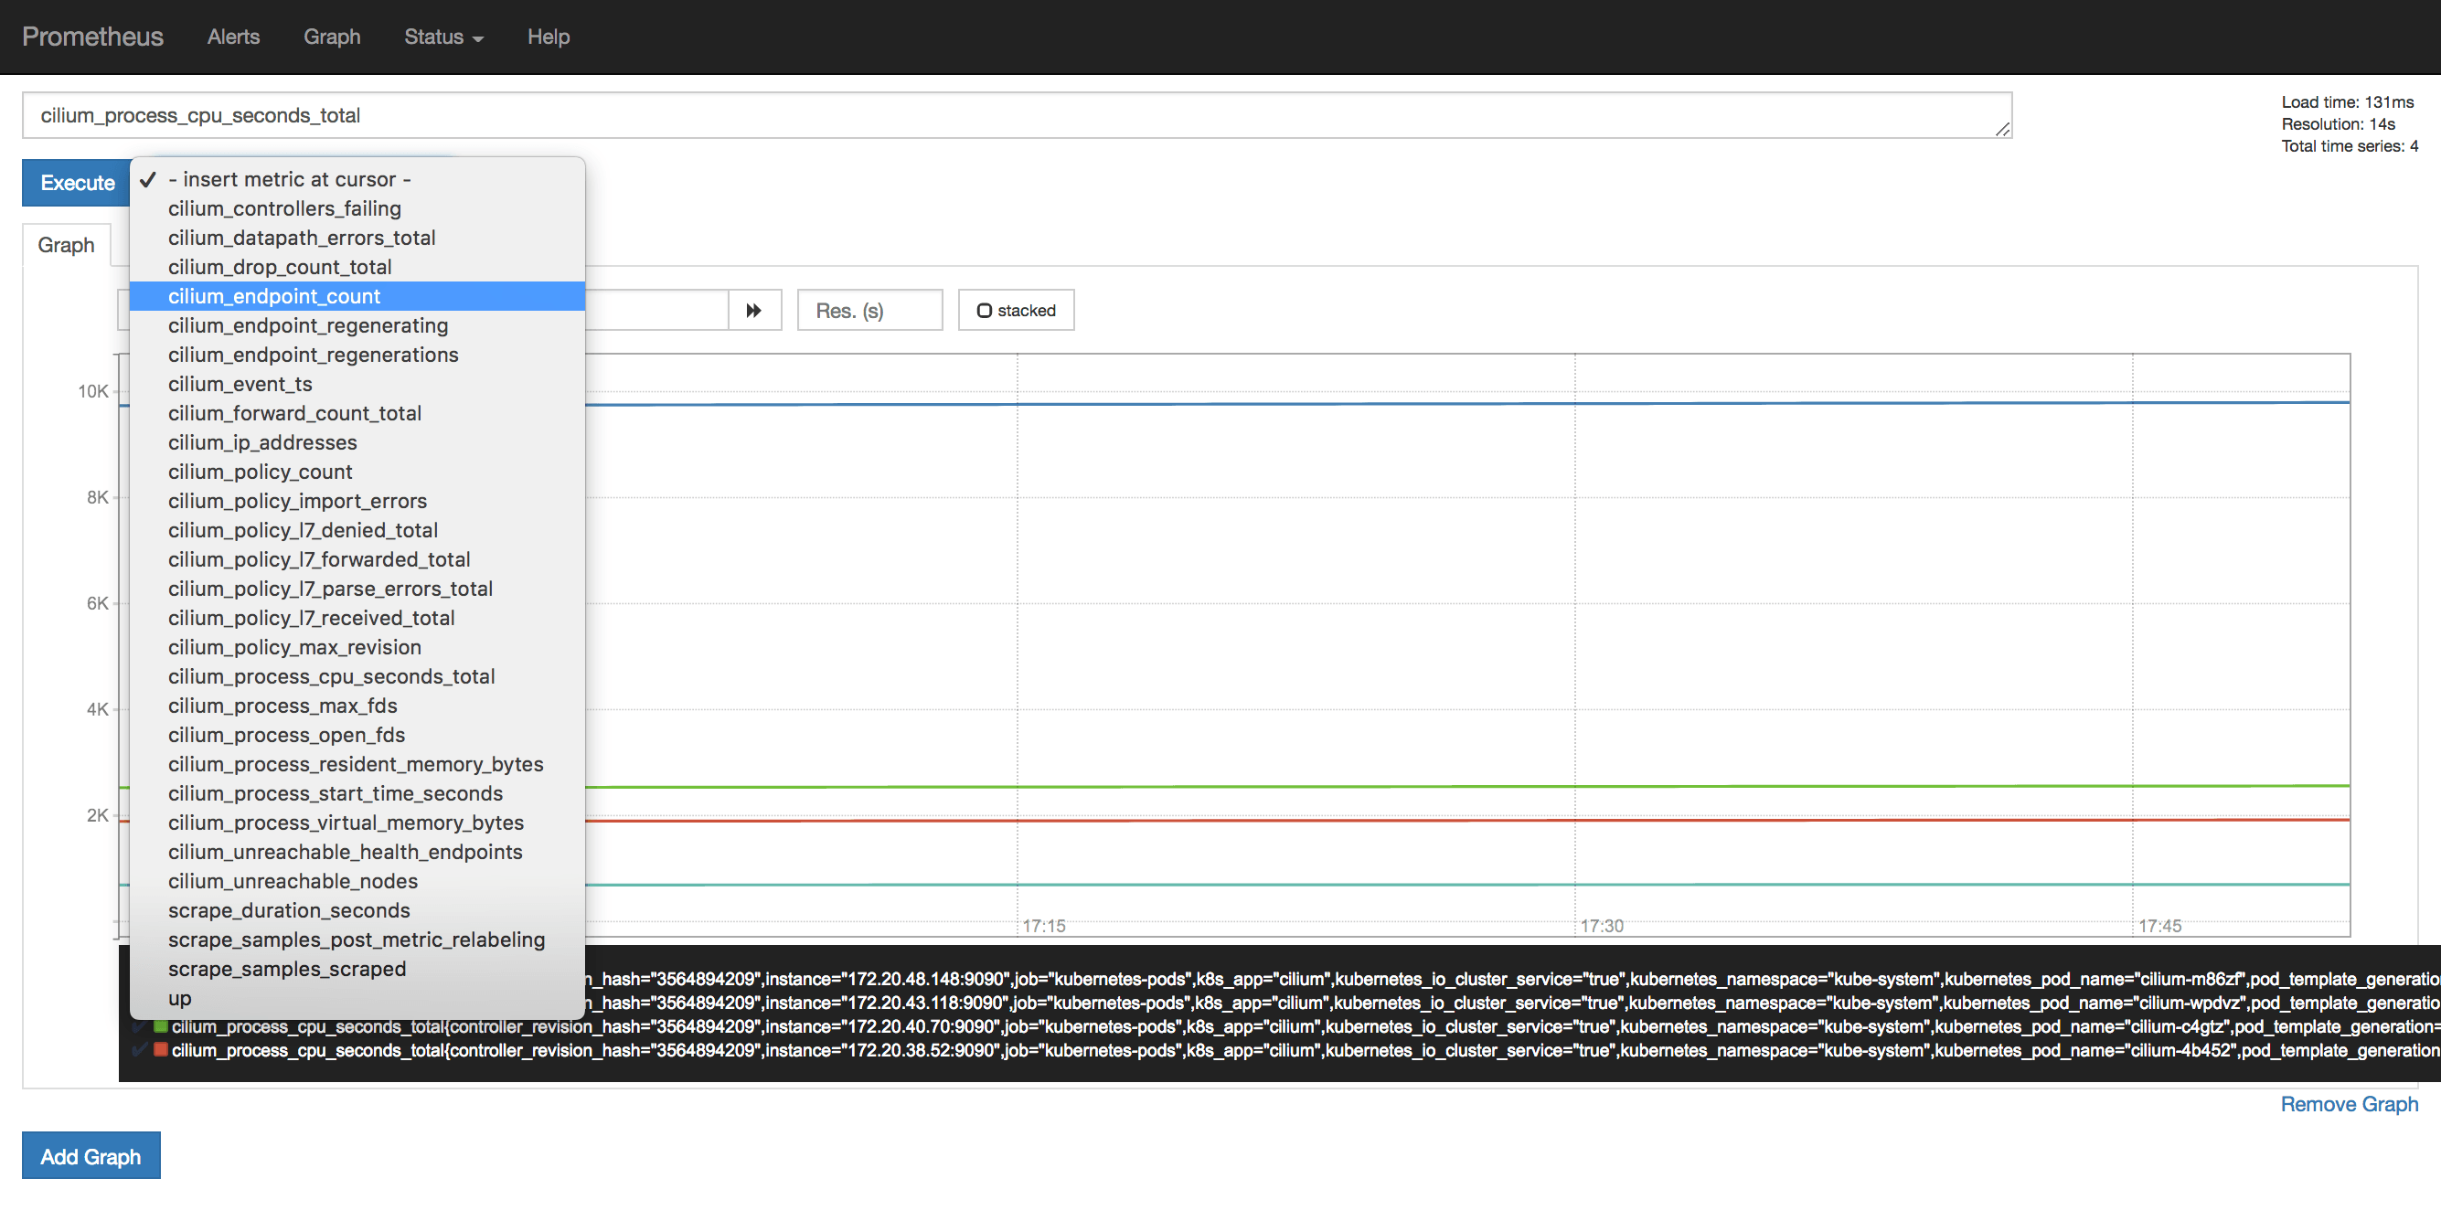Image resolution: width=2441 pixels, height=1221 pixels.
Task: Choose cilium_controllers_failing from the list
Action: click(x=357, y=208)
